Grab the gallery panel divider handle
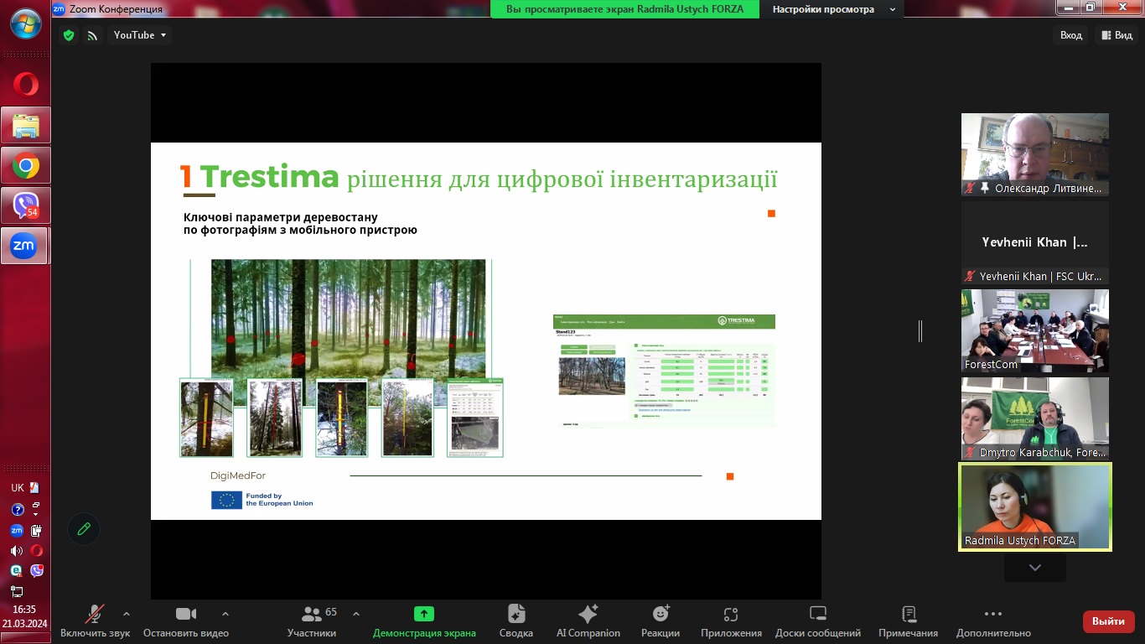The width and height of the screenshot is (1145, 644). (x=920, y=331)
